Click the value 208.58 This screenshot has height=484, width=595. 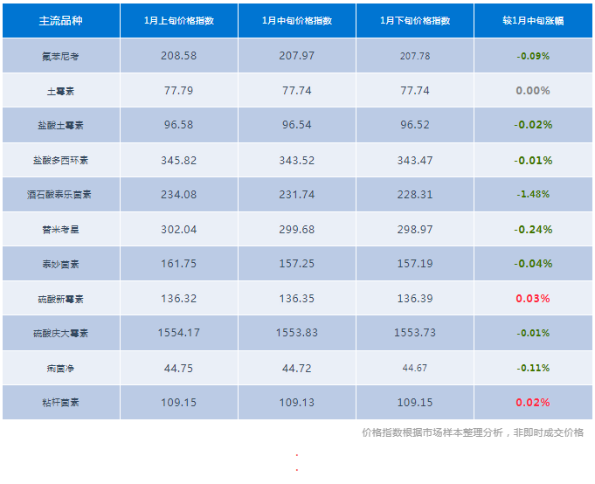(x=179, y=56)
